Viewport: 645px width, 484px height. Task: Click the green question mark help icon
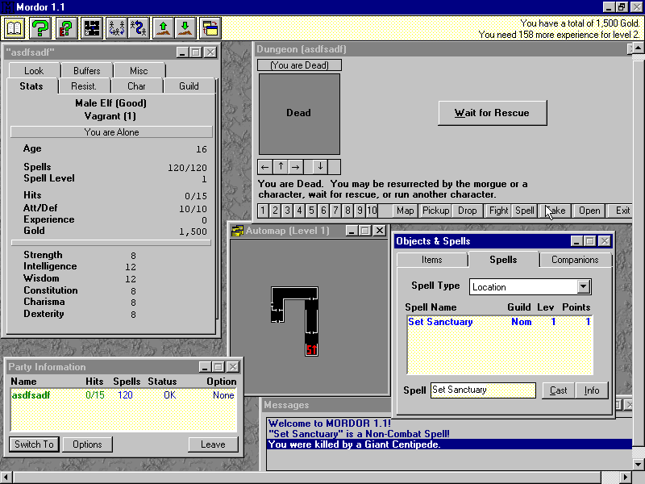tap(40, 28)
